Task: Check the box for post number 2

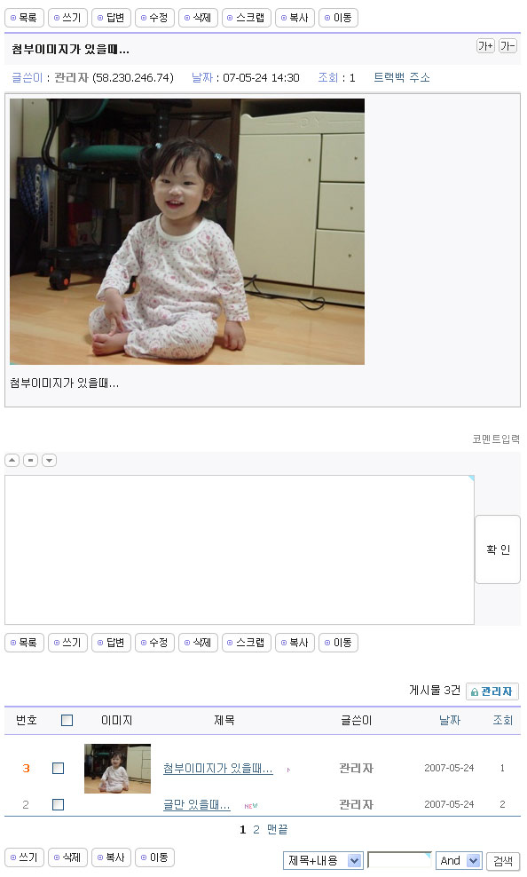Action: [x=59, y=805]
